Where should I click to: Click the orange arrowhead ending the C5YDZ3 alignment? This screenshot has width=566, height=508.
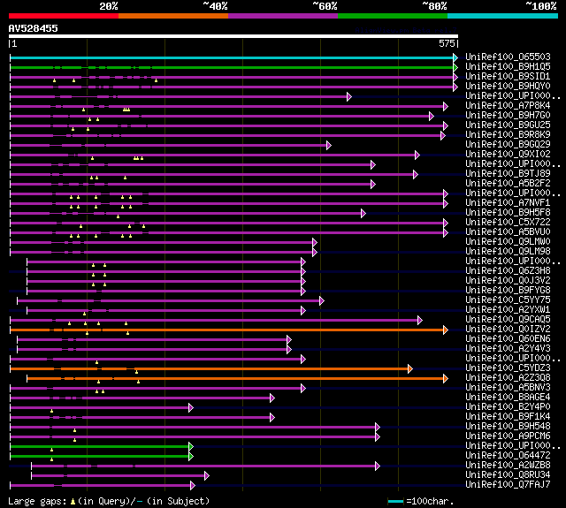coord(410,368)
